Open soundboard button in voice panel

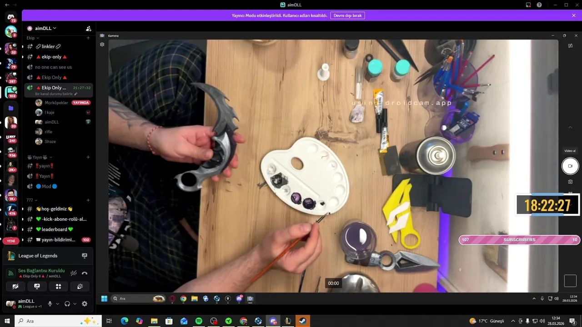tap(80, 287)
